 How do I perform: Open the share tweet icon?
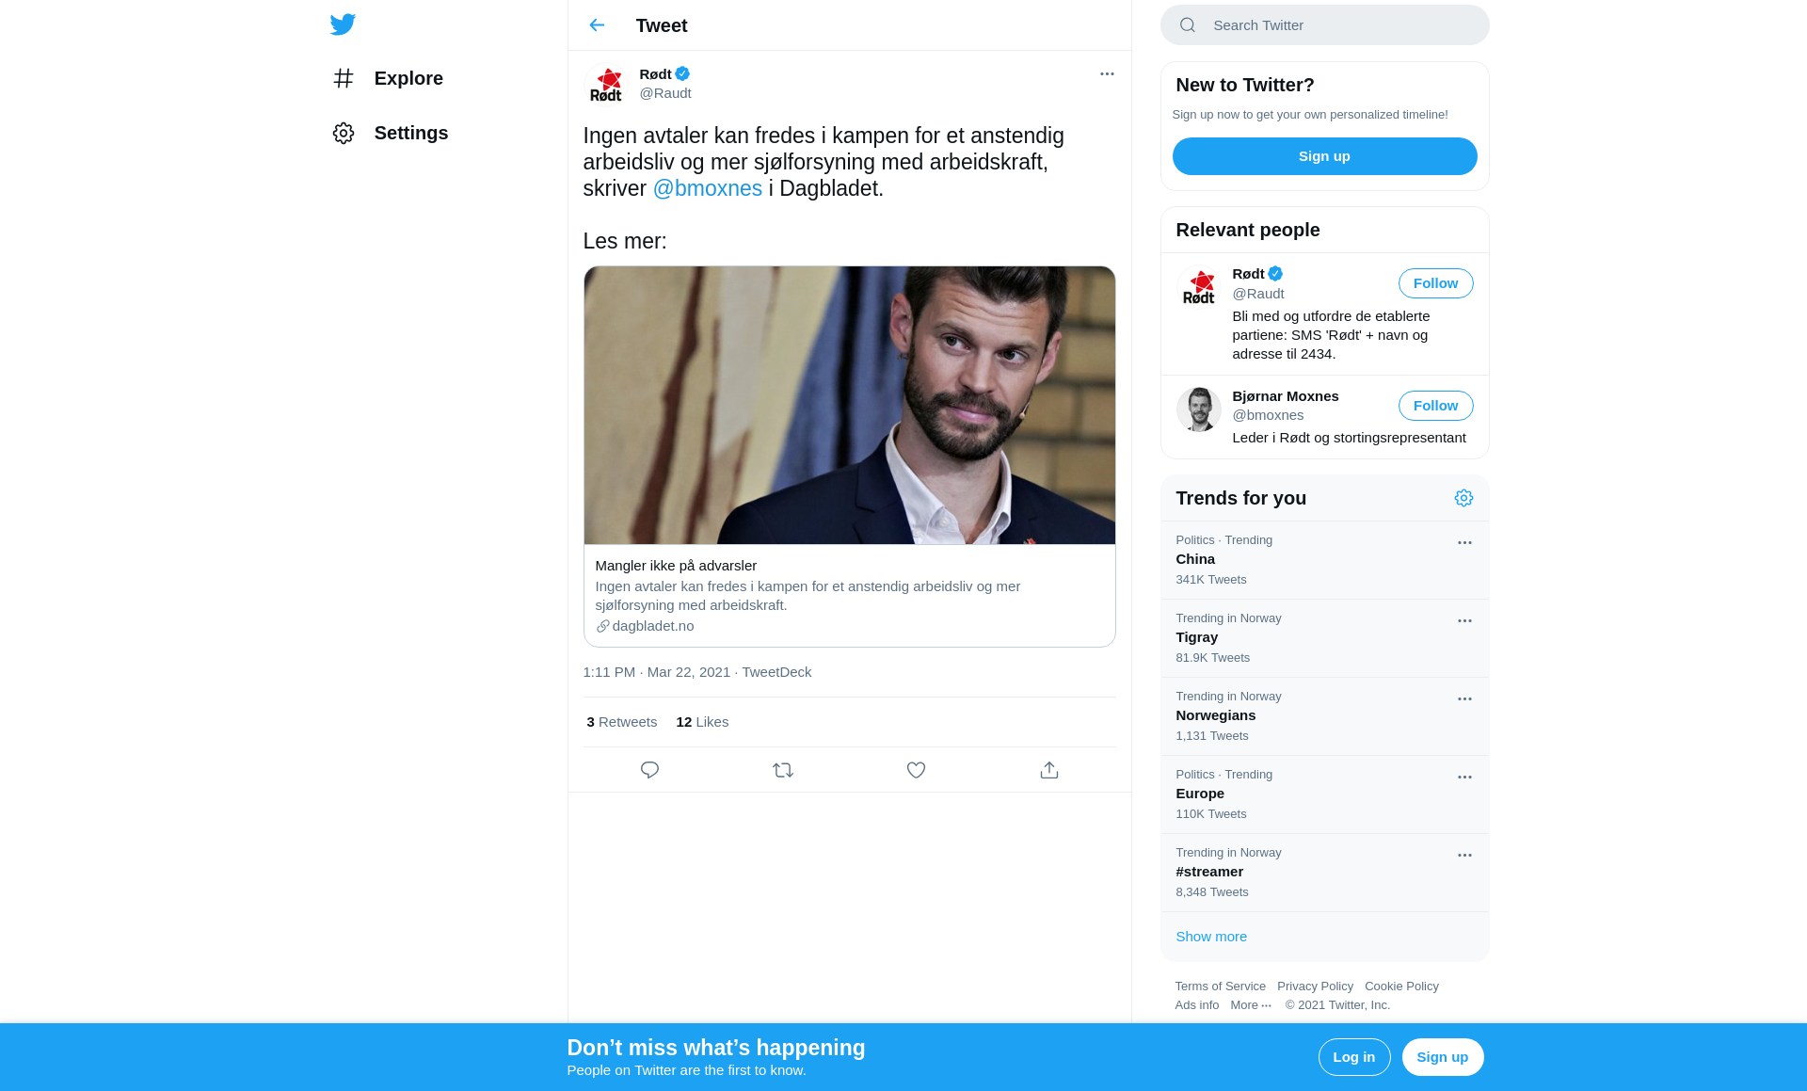pos(1049,770)
